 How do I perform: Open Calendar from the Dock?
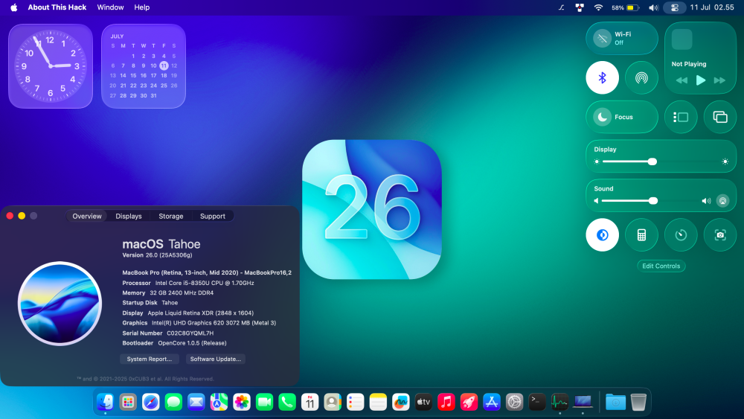(310, 402)
